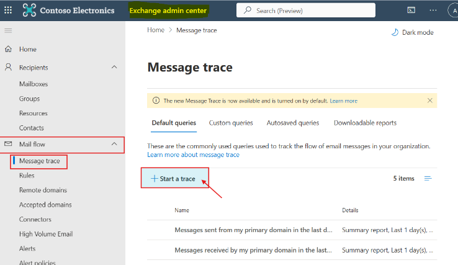Collapse the navigation hamburger menu

tap(8, 30)
